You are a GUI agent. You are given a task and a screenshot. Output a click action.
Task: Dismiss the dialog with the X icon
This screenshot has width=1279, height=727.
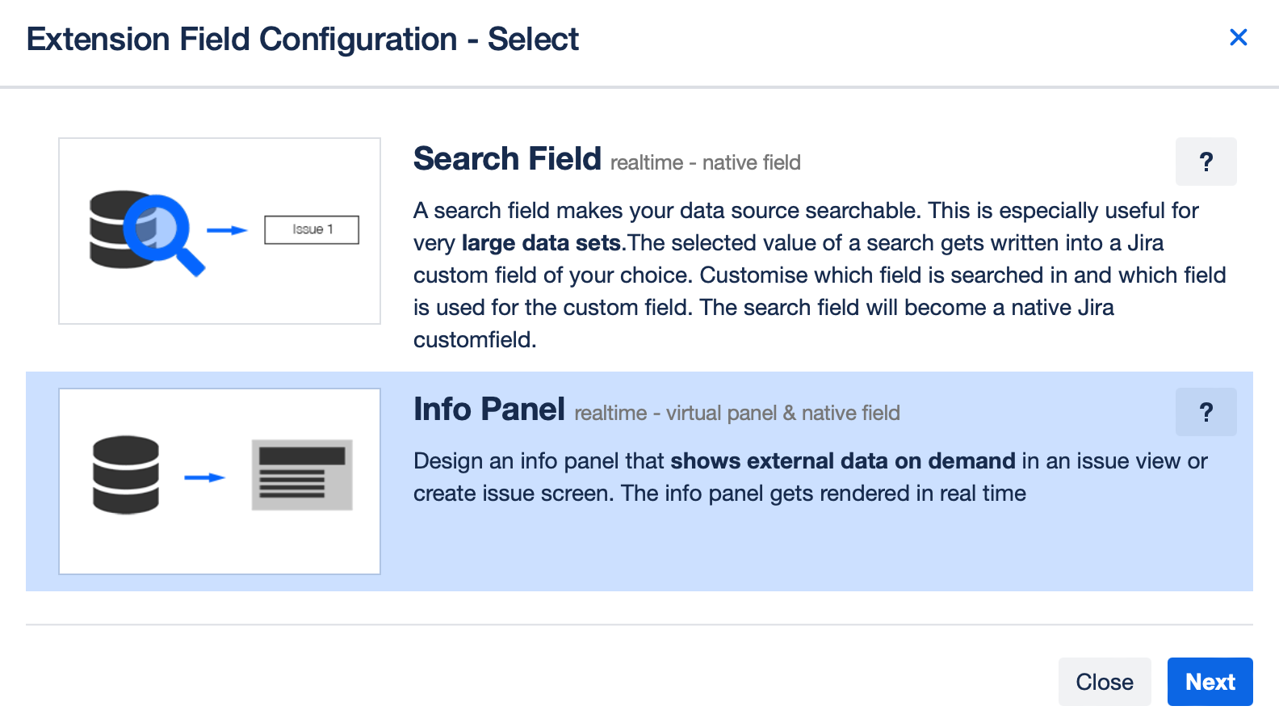tap(1238, 37)
